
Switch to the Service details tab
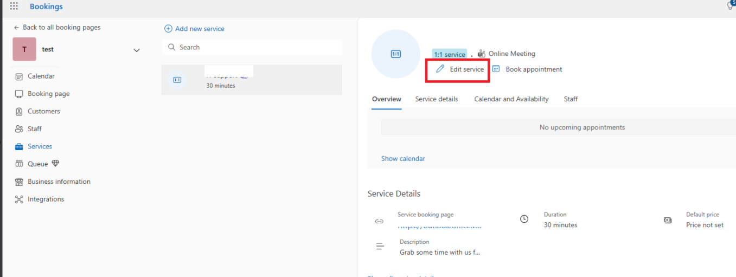437,99
